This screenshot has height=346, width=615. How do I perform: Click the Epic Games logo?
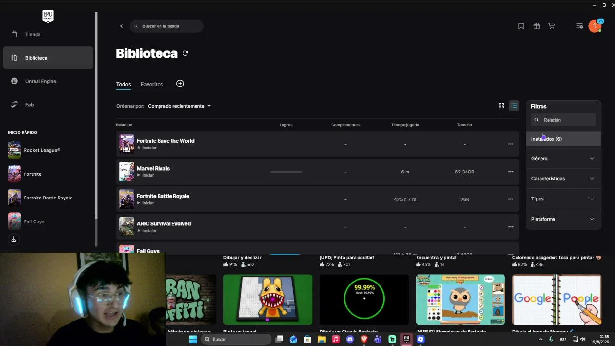[48, 16]
